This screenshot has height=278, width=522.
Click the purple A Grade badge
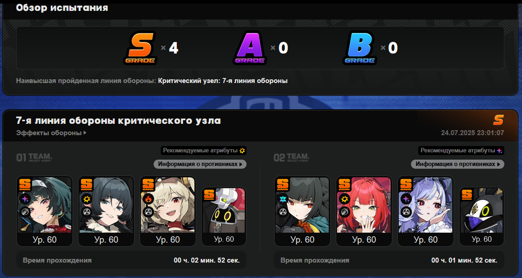point(250,48)
